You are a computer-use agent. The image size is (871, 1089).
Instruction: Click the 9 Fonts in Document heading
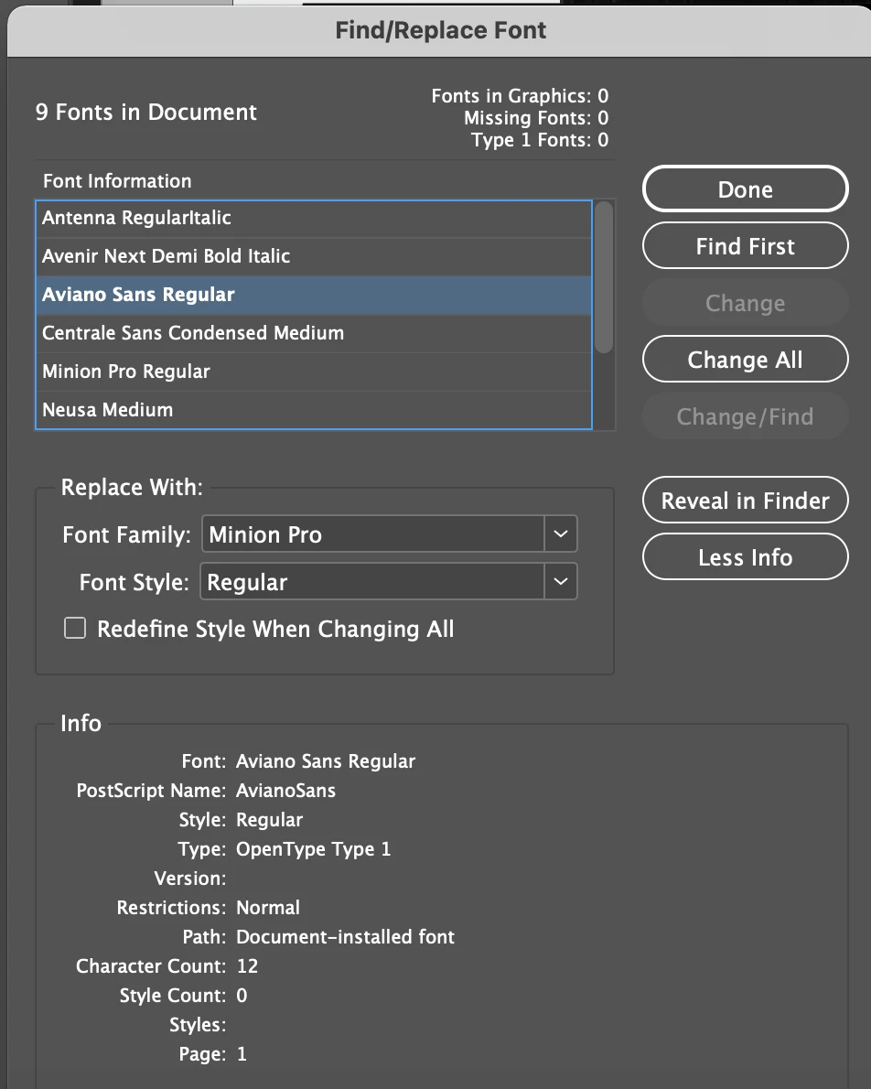click(145, 112)
